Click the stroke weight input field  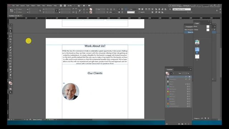pos(100,9)
